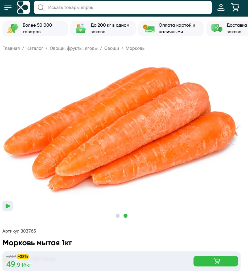The height and width of the screenshot is (273, 248).
Task: Click the 'До 200 кг в одном заказе' banner
Action: tap(103, 28)
